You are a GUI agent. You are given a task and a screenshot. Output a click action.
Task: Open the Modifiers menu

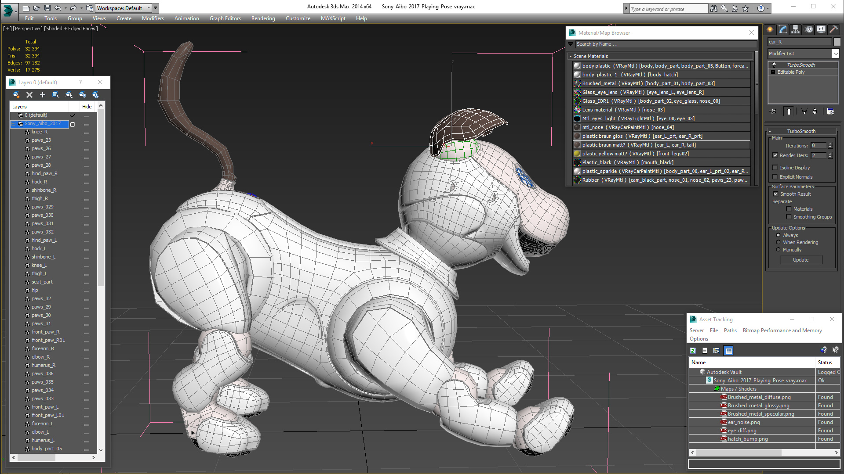(153, 18)
